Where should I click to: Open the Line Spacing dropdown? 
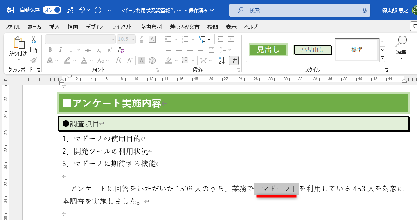click(x=225, y=50)
